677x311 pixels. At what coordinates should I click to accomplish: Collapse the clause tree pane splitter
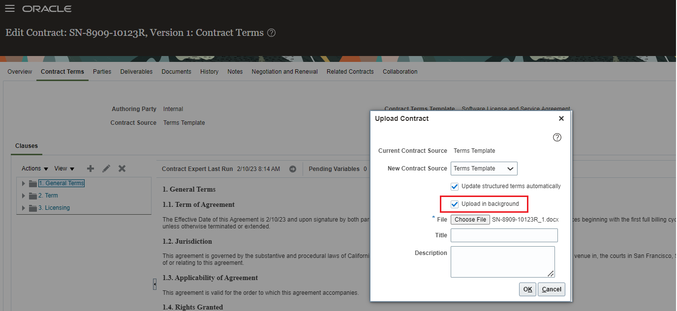pos(154,284)
